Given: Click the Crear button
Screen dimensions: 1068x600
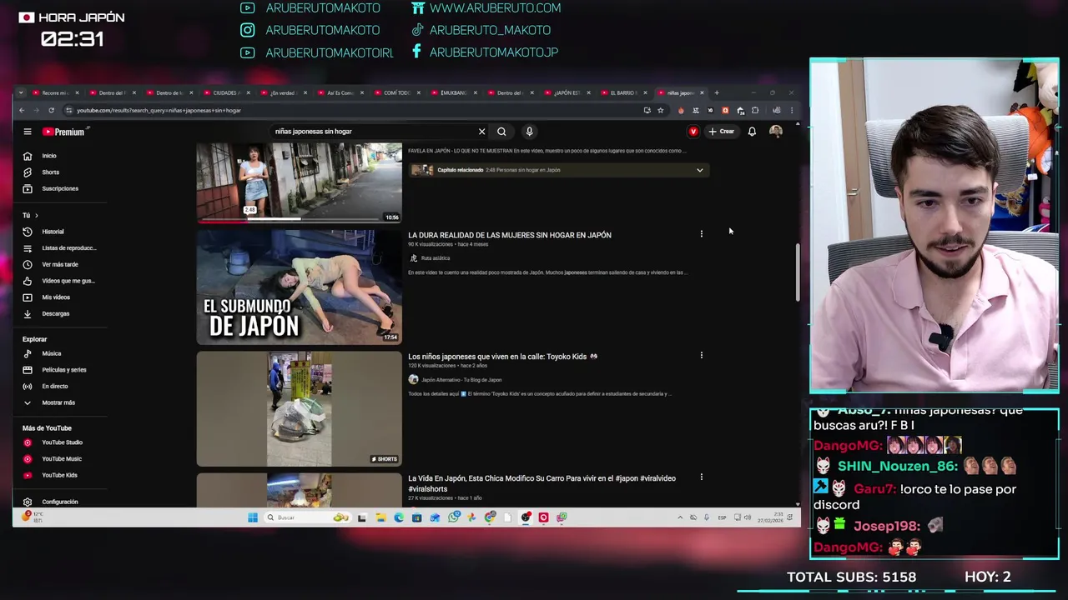Looking at the screenshot, I should tap(722, 132).
